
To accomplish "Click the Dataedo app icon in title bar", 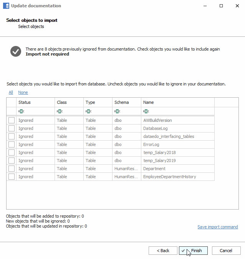I will point(6,6).
